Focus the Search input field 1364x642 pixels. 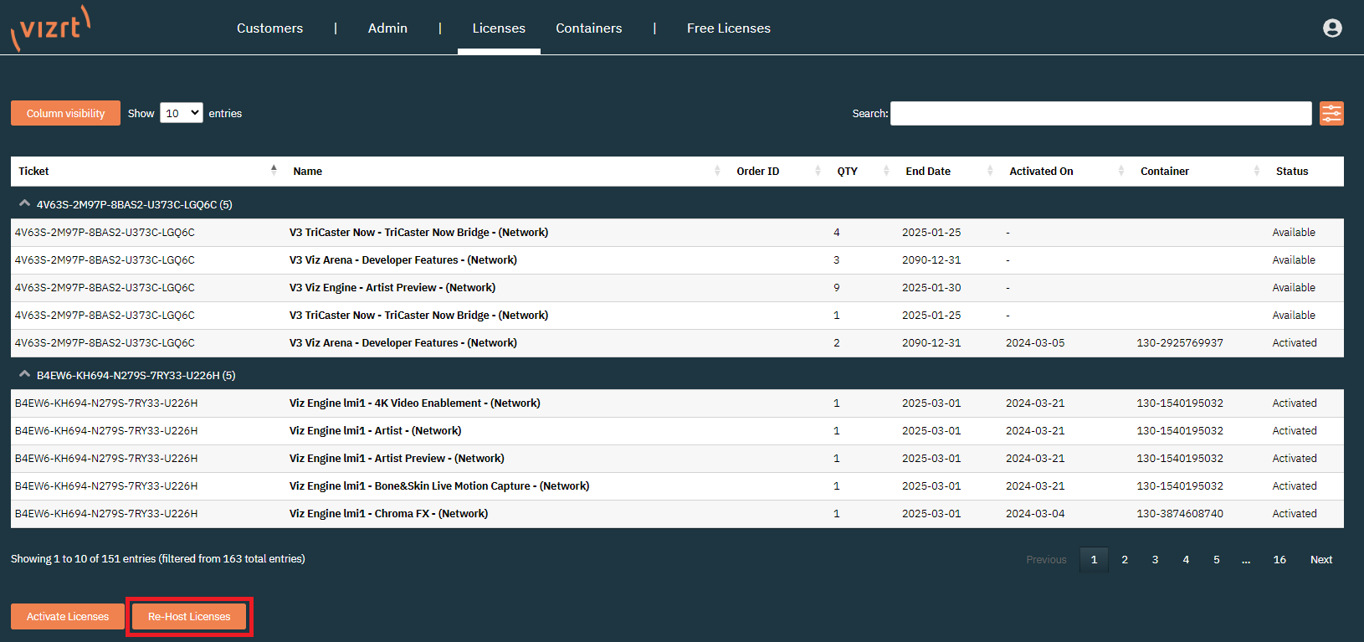[x=1100, y=113]
